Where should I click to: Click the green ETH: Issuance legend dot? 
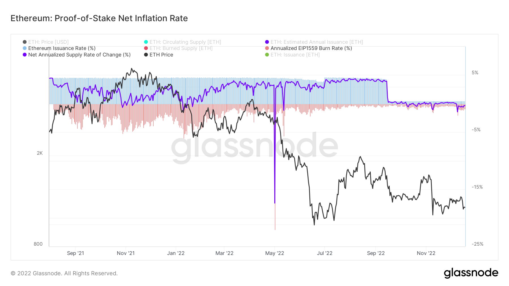coord(267,55)
